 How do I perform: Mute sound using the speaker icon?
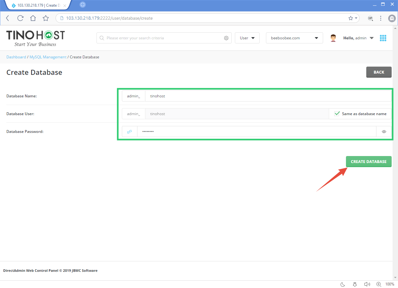[367, 284]
